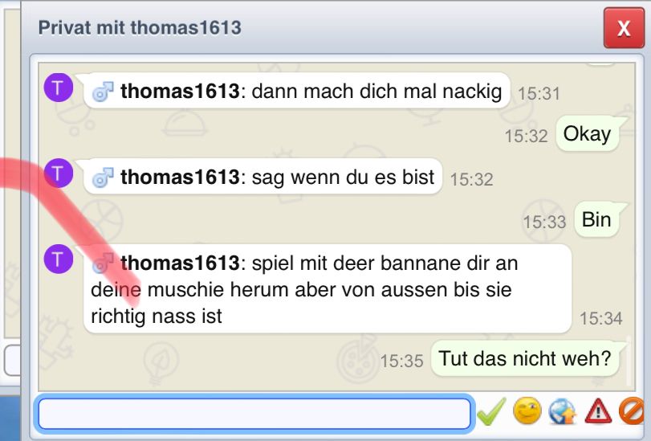Block user with the orange prohibition icon
Viewport: 651px width, 441px height.
pyautogui.click(x=632, y=411)
